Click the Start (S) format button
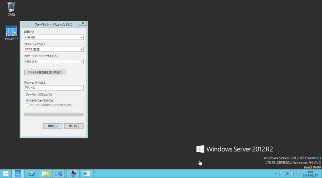The height and width of the screenshot is (178, 322). tap(53, 126)
